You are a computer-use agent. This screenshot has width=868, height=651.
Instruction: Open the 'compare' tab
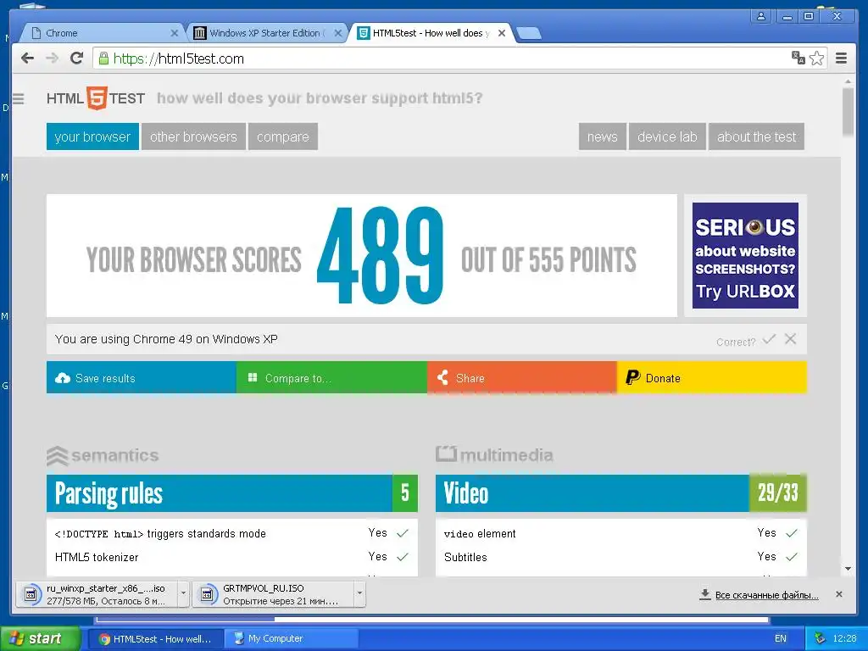click(x=283, y=136)
